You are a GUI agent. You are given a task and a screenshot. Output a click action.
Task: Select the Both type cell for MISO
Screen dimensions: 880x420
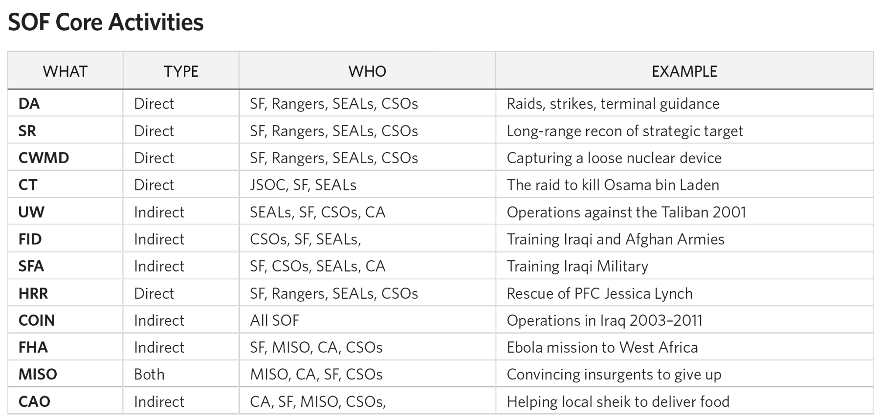[149, 375]
